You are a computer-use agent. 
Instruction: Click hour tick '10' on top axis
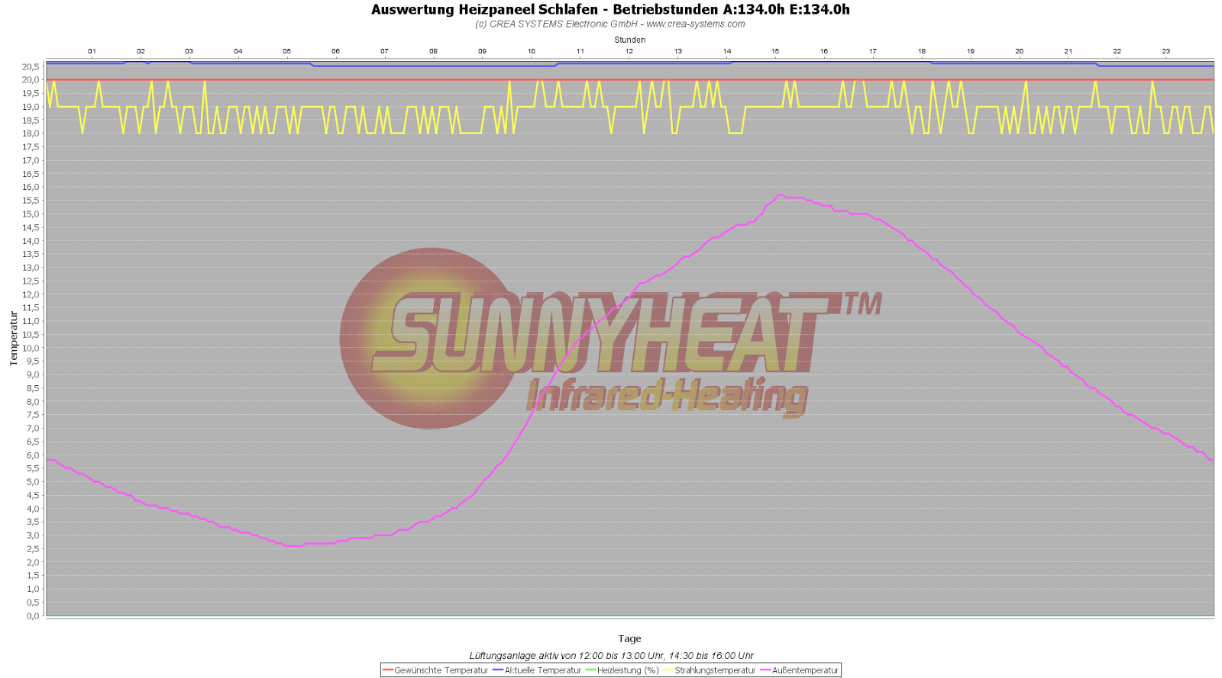coord(531,51)
